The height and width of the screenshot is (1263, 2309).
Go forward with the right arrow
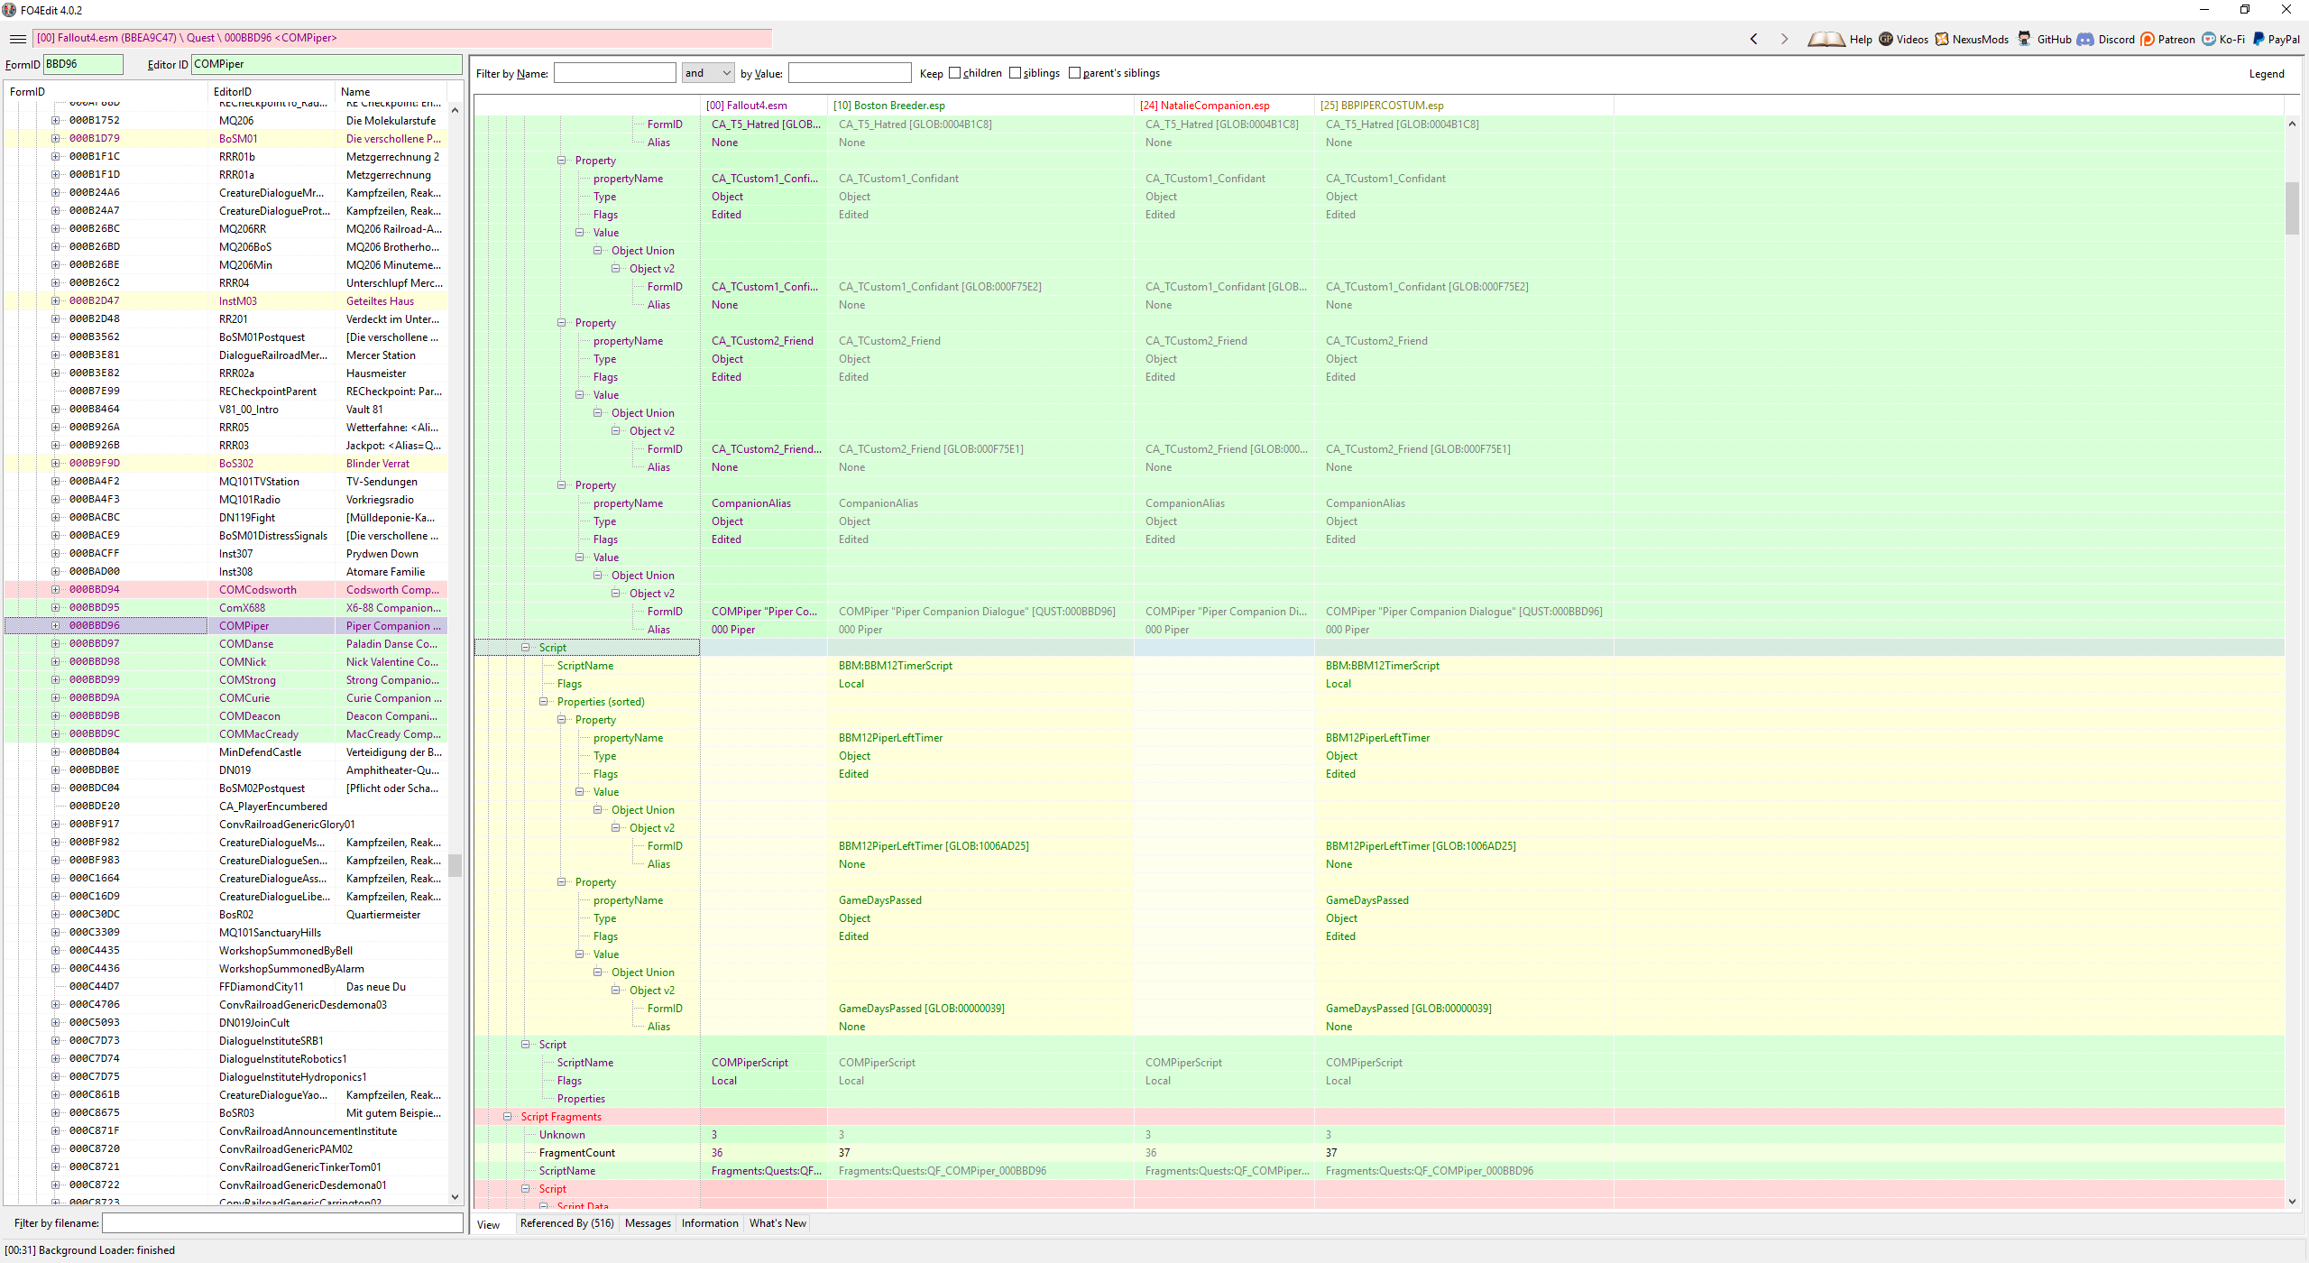pos(1783,39)
